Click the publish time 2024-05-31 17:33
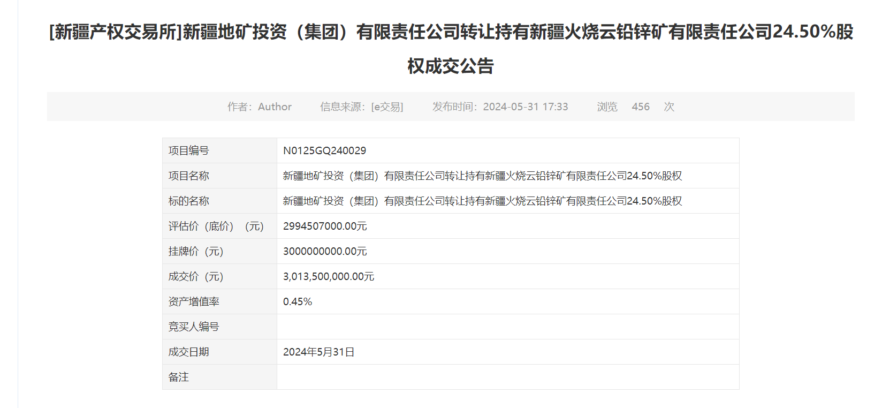882x408 pixels. click(x=525, y=107)
